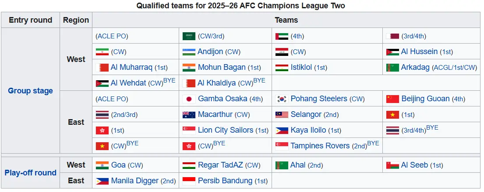Follow the Tampines Rovers link
The image size is (484, 192).
[320, 146]
